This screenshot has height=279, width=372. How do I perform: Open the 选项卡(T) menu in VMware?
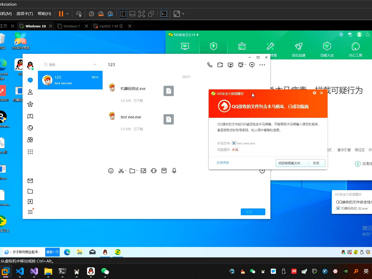[x=25, y=14]
